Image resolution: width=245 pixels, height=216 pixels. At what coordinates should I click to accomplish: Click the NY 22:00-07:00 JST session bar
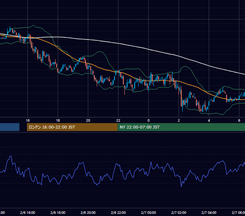point(181,127)
